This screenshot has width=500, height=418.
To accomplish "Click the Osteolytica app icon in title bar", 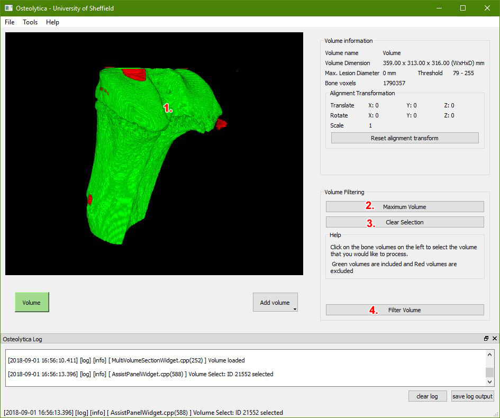I will coord(8,8).
